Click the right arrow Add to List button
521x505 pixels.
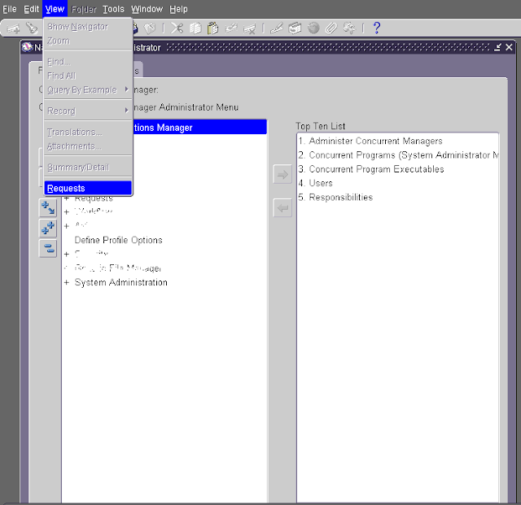(x=282, y=174)
